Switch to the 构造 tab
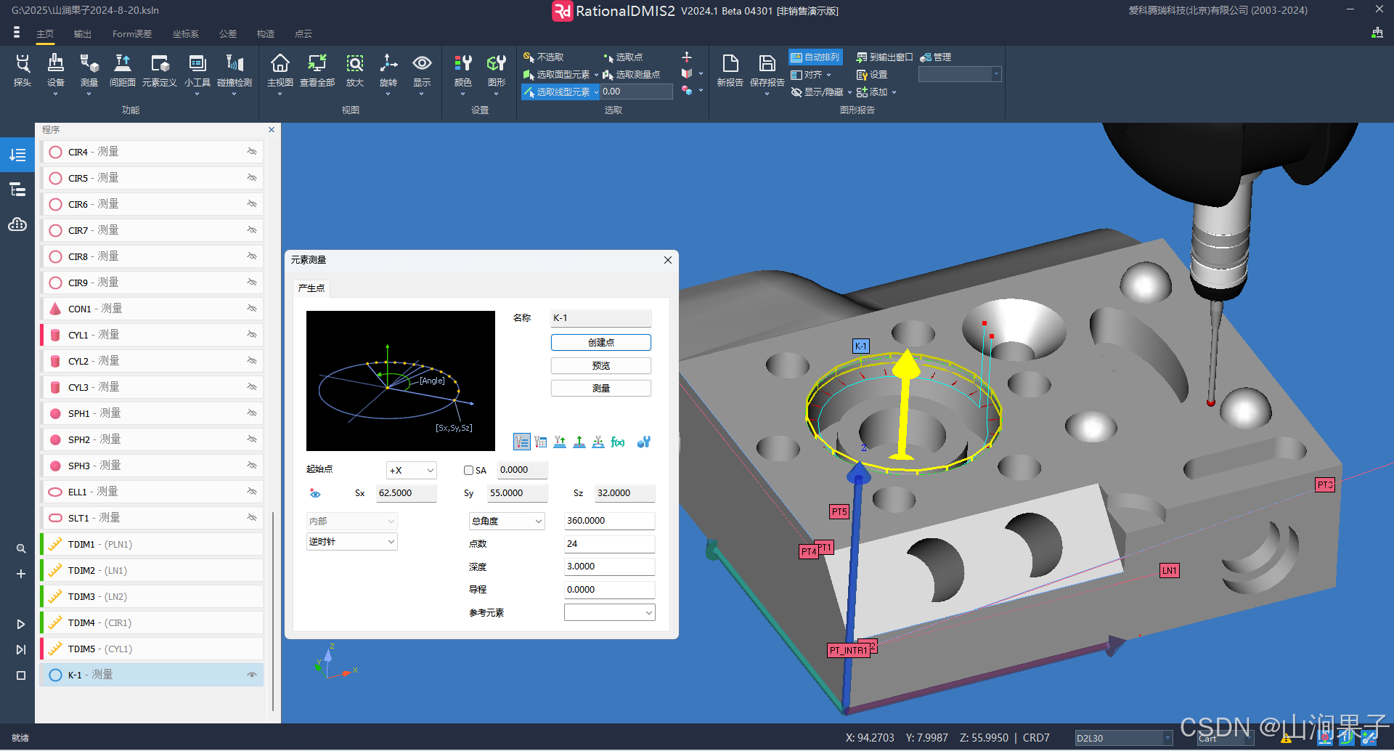This screenshot has height=751, width=1394. (x=266, y=34)
